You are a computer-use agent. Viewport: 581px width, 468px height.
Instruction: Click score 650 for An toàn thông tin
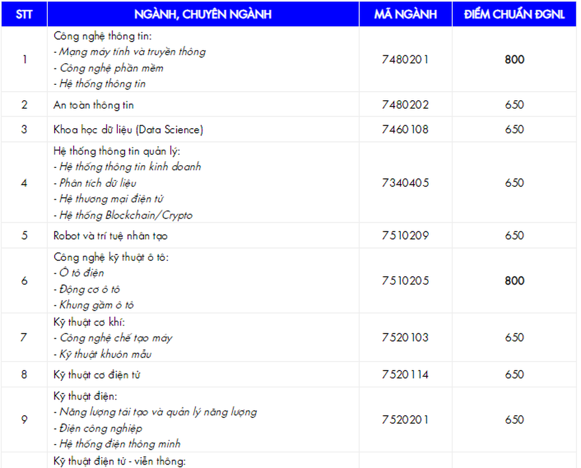click(514, 105)
